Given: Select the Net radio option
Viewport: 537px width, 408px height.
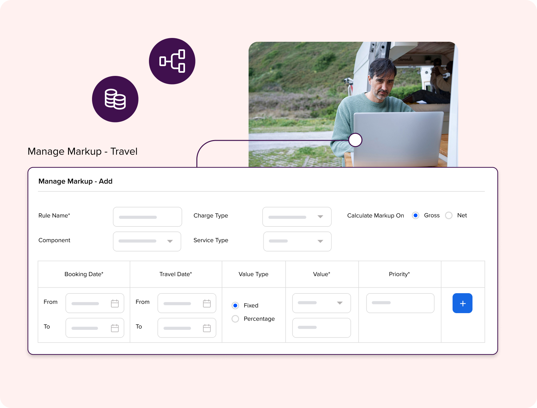Looking at the screenshot, I should [x=449, y=215].
